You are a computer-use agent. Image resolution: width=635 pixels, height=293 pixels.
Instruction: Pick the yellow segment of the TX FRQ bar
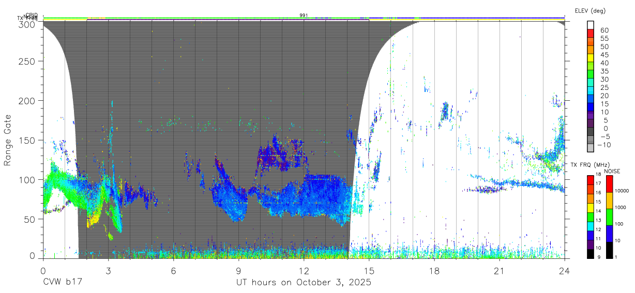(590, 208)
